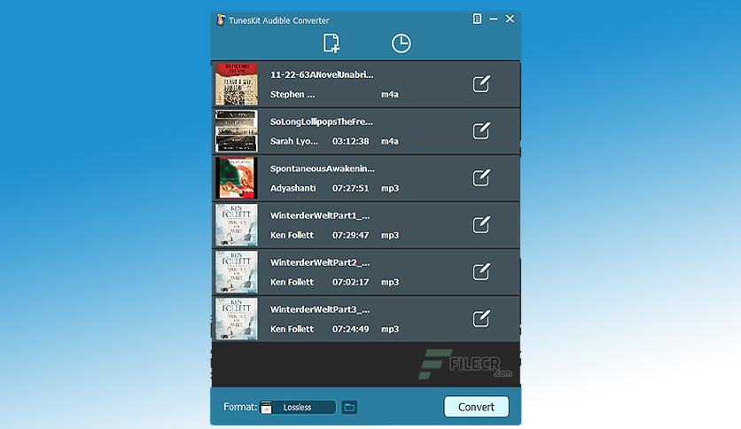This screenshot has width=741, height=429.
Task: Minimize the TunesKit Audible Converter window
Action: click(x=494, y=19)
